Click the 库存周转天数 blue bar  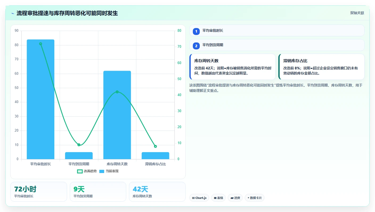click(117, 115)
